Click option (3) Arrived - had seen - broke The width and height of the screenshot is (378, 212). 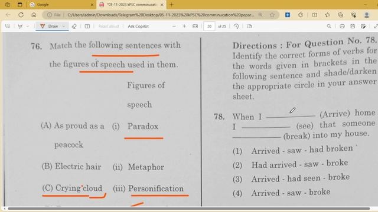click(291, 178)
